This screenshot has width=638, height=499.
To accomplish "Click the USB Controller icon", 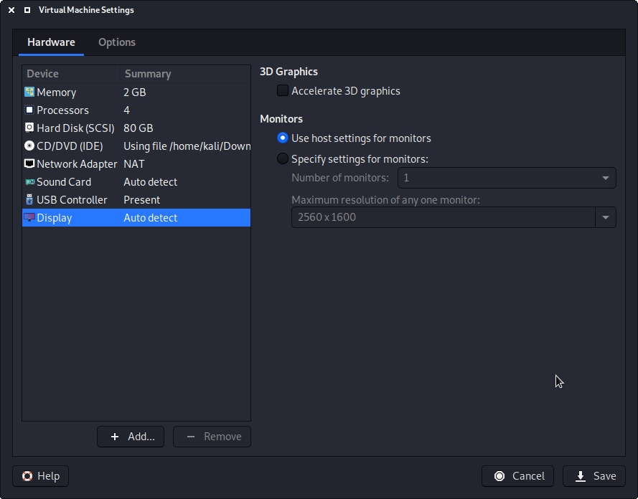I will [x=29, y=200].
